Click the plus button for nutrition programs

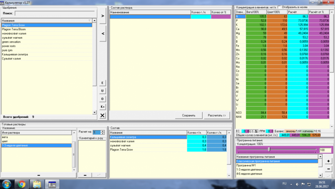pos(328,161)
